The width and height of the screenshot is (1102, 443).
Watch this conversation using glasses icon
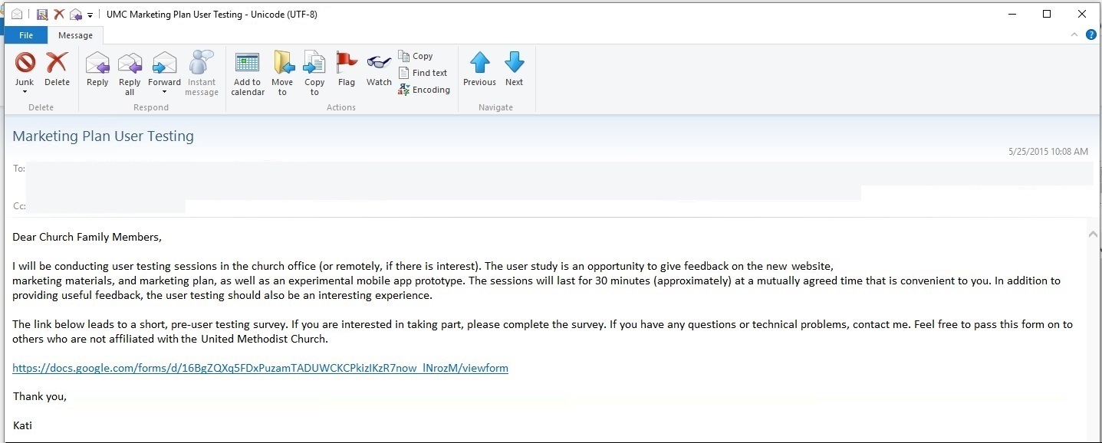click(379, 64)
